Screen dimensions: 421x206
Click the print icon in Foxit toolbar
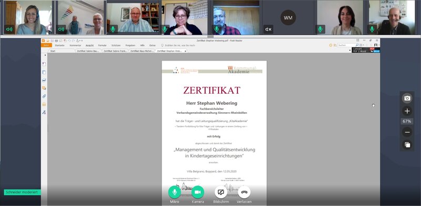[56, 41]
